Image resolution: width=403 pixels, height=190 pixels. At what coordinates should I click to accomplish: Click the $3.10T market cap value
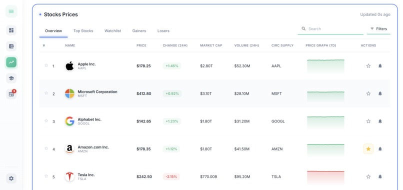tap(206, 93)
